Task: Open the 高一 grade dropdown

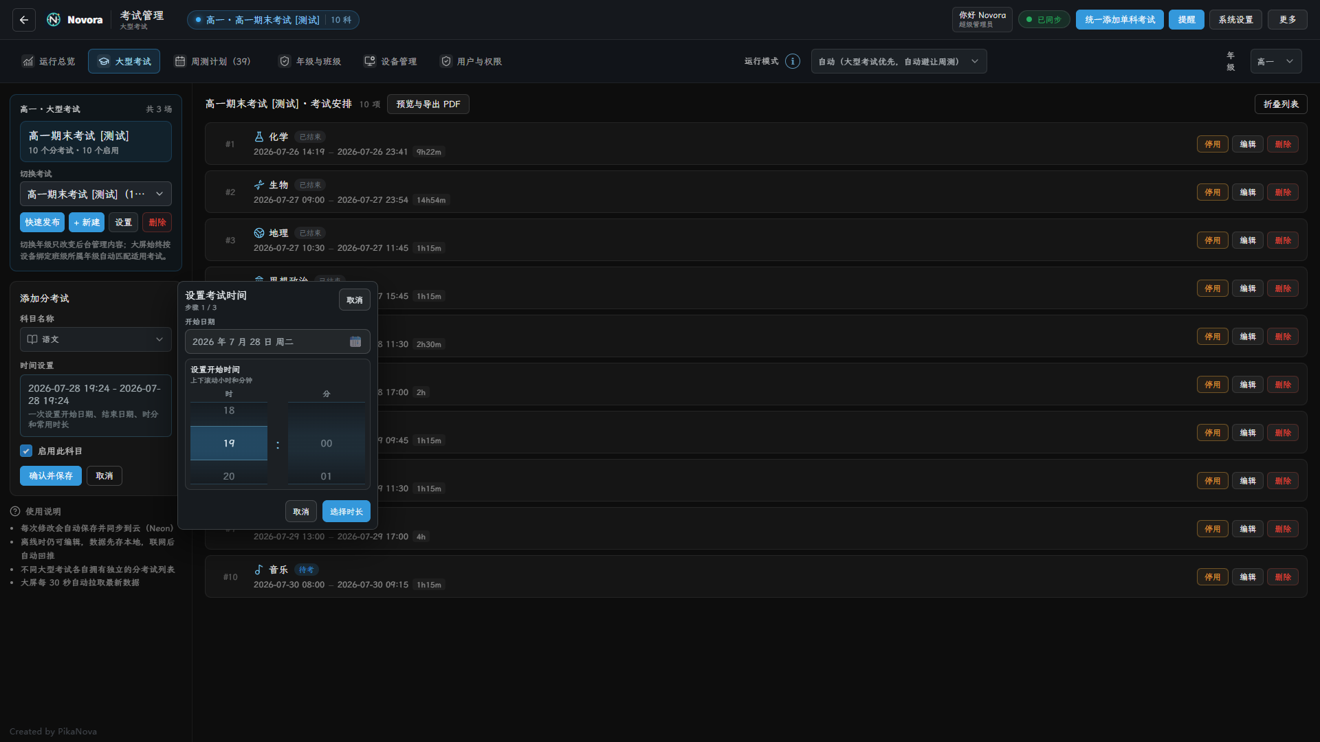Action: point(1275,61)
